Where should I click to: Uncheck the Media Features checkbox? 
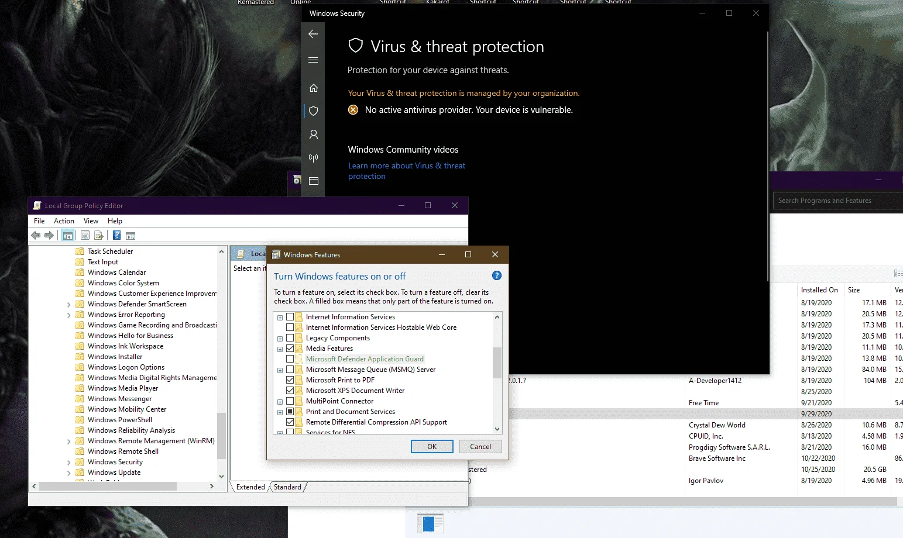point(290,349)
